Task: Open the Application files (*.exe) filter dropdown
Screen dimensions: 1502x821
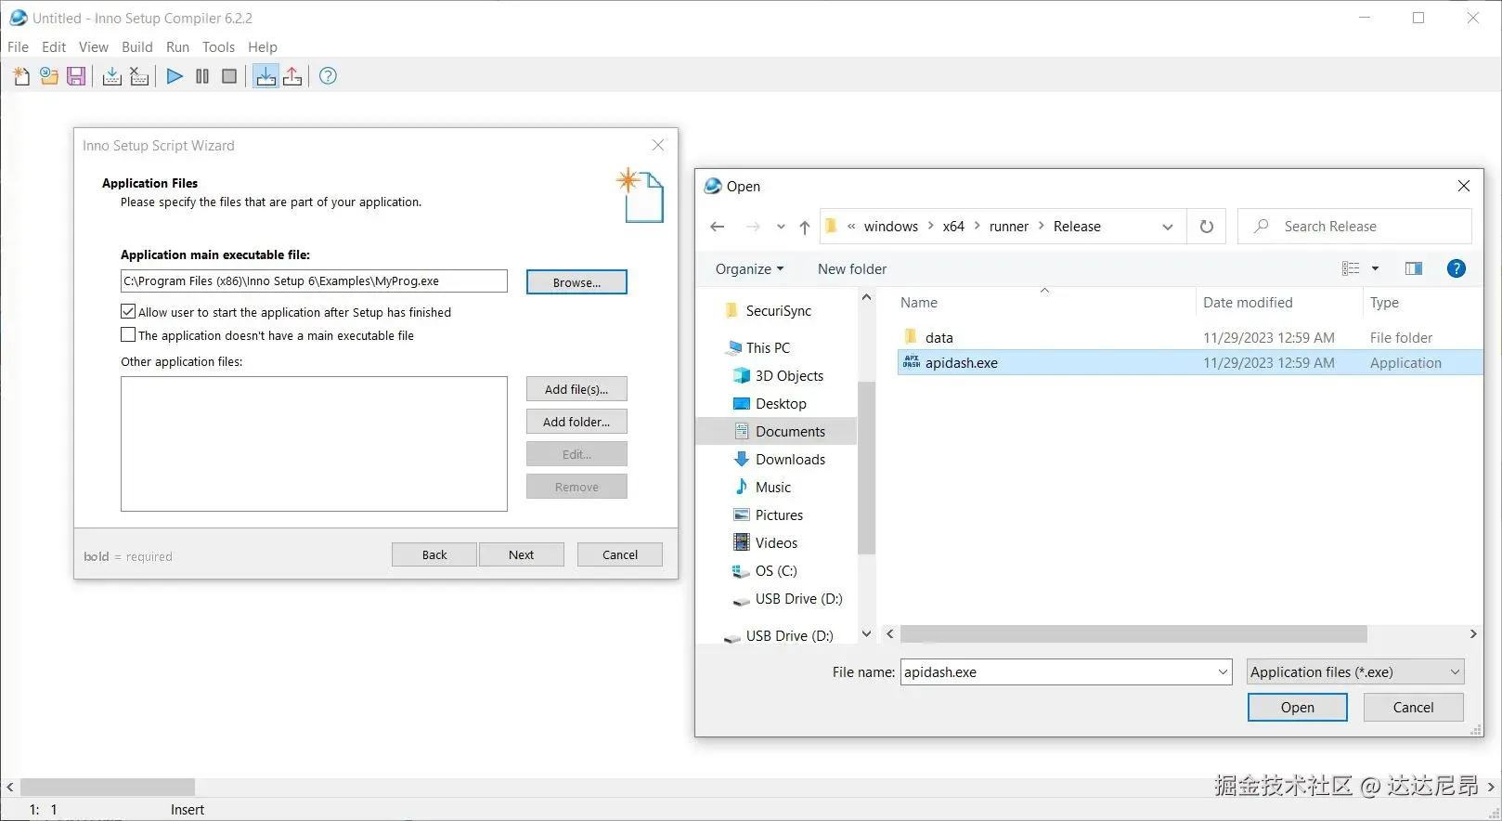Action: click(x=1355, y=671)
